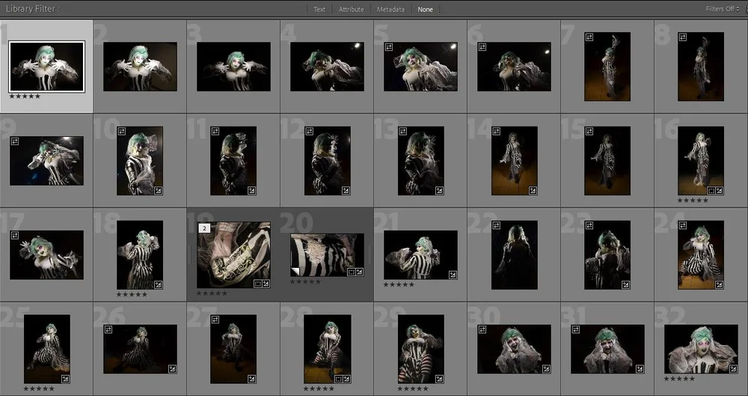This screenshot has height=396, width=748.
Task: Click the metadata changed badge on photo 30
Action: [x=482, y=329]
